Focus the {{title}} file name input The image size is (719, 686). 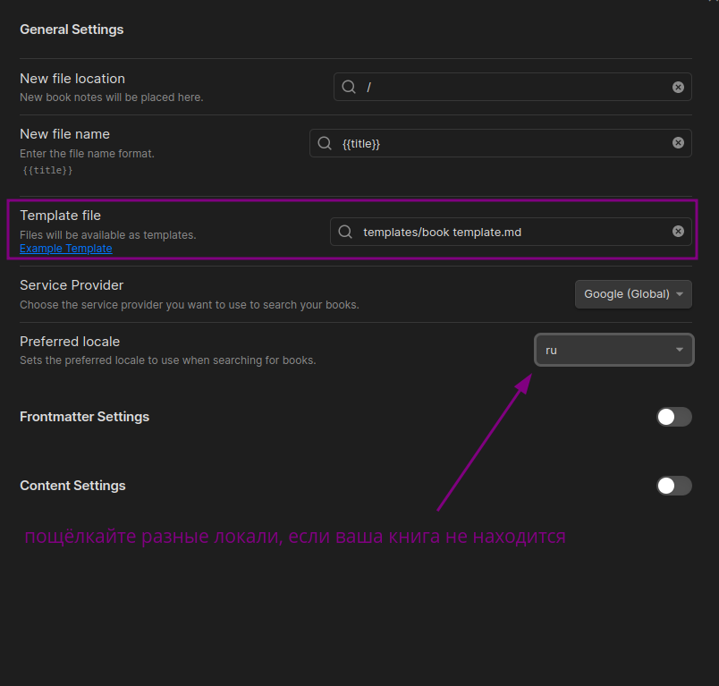click(x=501, y=143)
